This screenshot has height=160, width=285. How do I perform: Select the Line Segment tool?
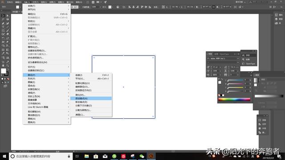pos(8,27)
